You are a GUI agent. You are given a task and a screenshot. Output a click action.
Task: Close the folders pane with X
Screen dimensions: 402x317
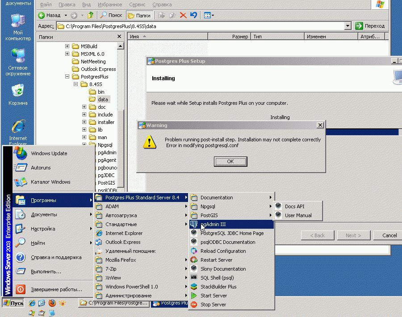pos(119,37)
